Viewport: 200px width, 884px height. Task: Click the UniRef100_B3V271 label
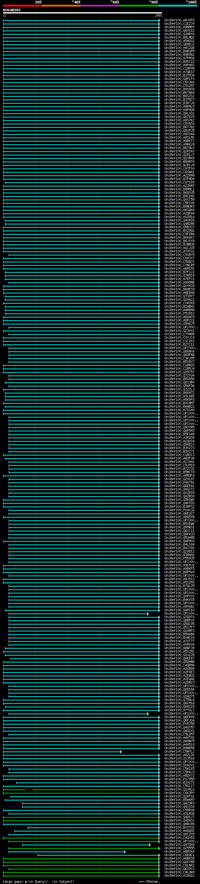point(179,452)
